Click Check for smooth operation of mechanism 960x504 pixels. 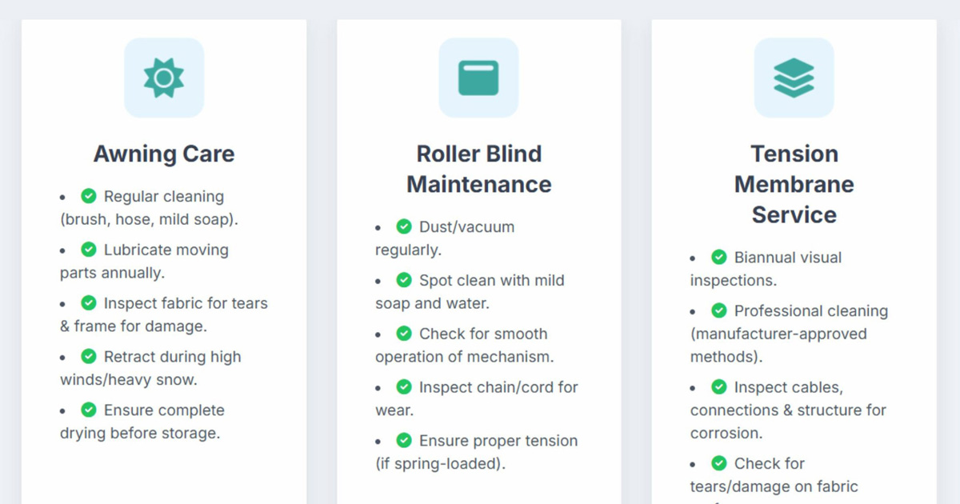(x=465, y=346)
